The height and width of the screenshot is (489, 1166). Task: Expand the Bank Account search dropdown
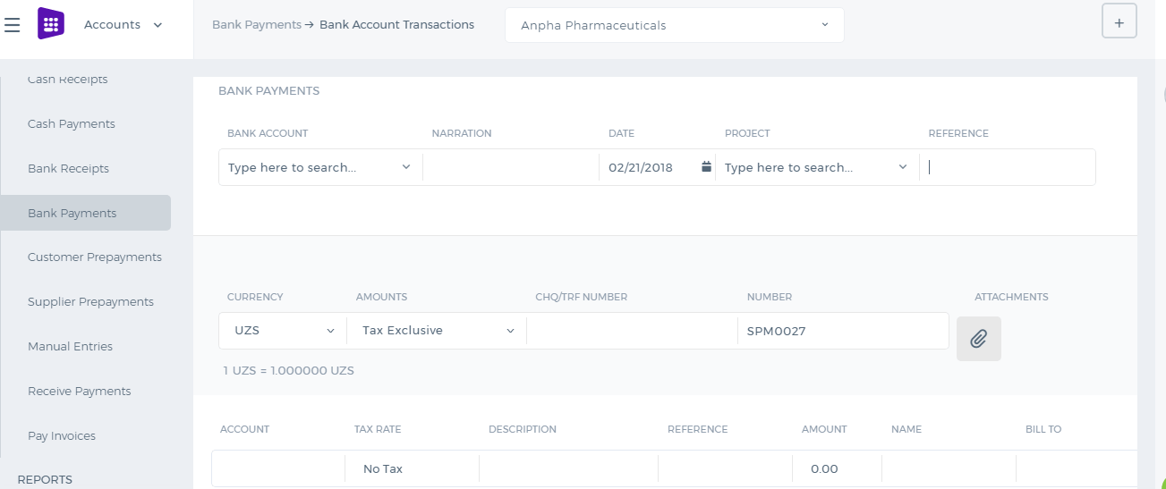(320, 167)
